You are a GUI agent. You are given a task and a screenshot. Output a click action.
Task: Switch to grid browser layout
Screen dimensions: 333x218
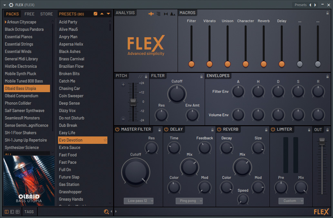[18, 212]
